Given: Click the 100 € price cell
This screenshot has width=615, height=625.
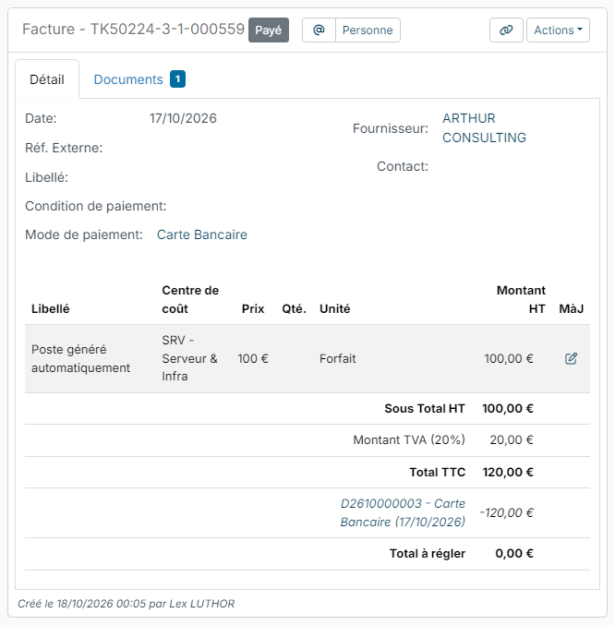Looking at the screenshot, I should [253, 358].
